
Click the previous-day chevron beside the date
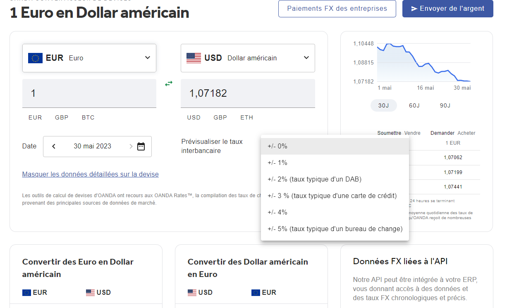53,146
